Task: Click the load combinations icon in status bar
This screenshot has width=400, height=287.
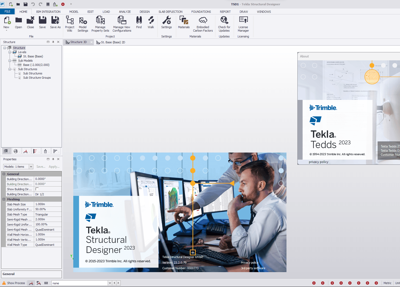Action: pyautogui.click(x=39, y=283)
